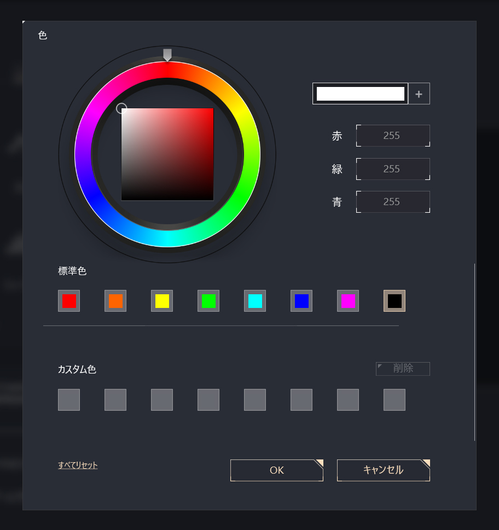This screenshot has width=499, height=530.
Task: Pick the orange standard color swatch
Action: point(115,301)
